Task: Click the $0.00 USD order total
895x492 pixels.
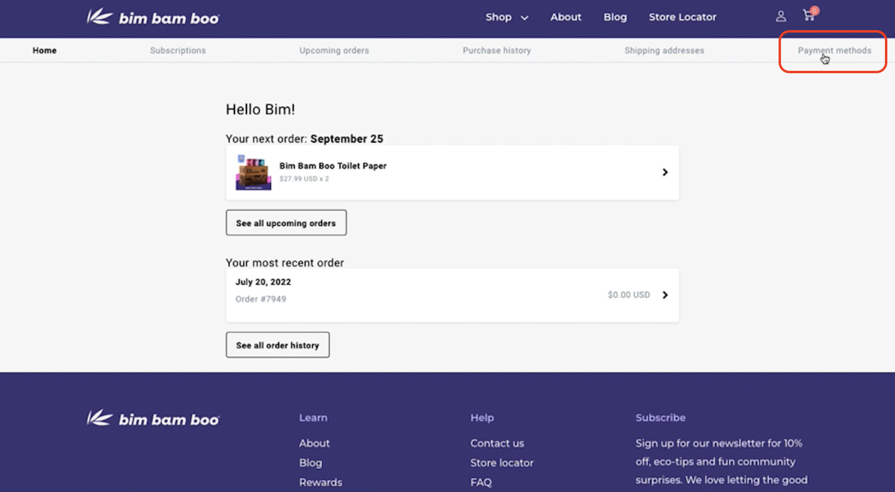Action: [629, 295]
